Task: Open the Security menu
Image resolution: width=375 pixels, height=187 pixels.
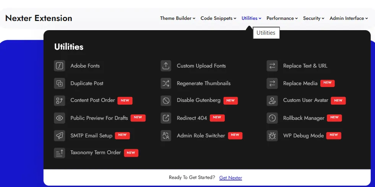Action: (313, 18)
